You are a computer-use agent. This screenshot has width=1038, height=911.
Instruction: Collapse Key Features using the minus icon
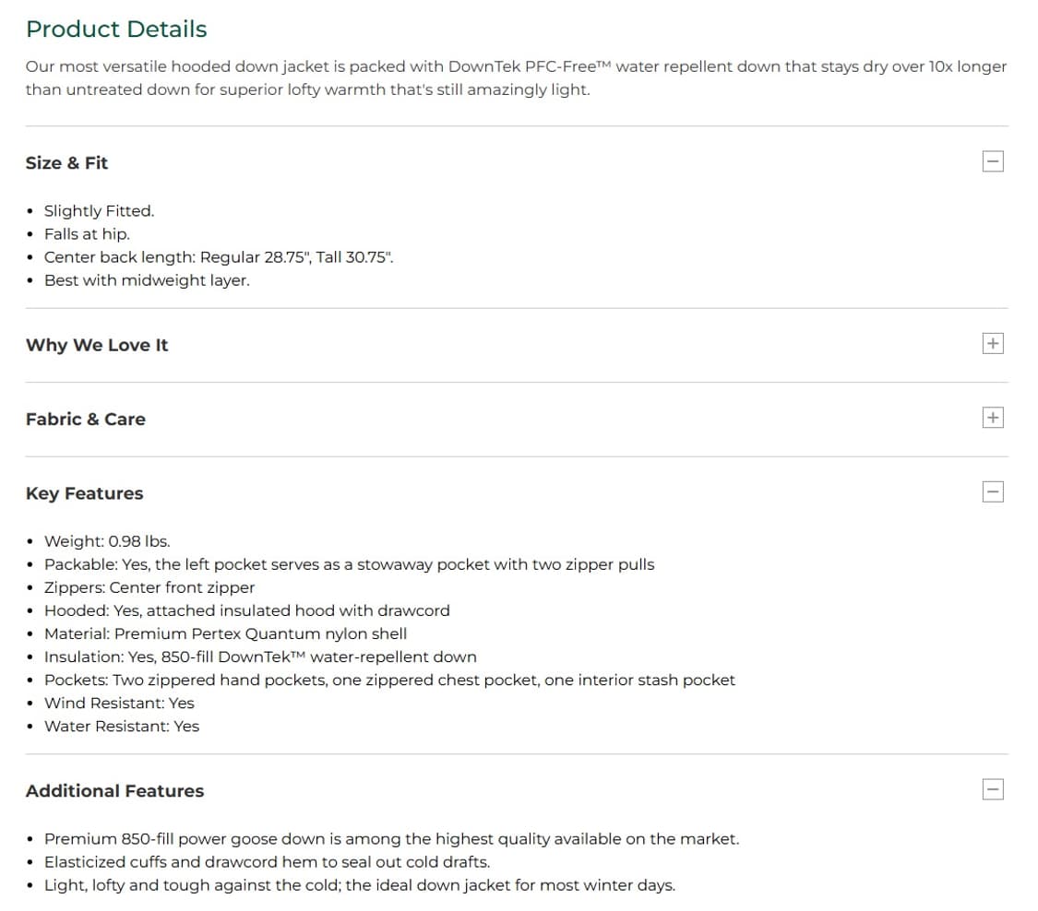point(993,492)
